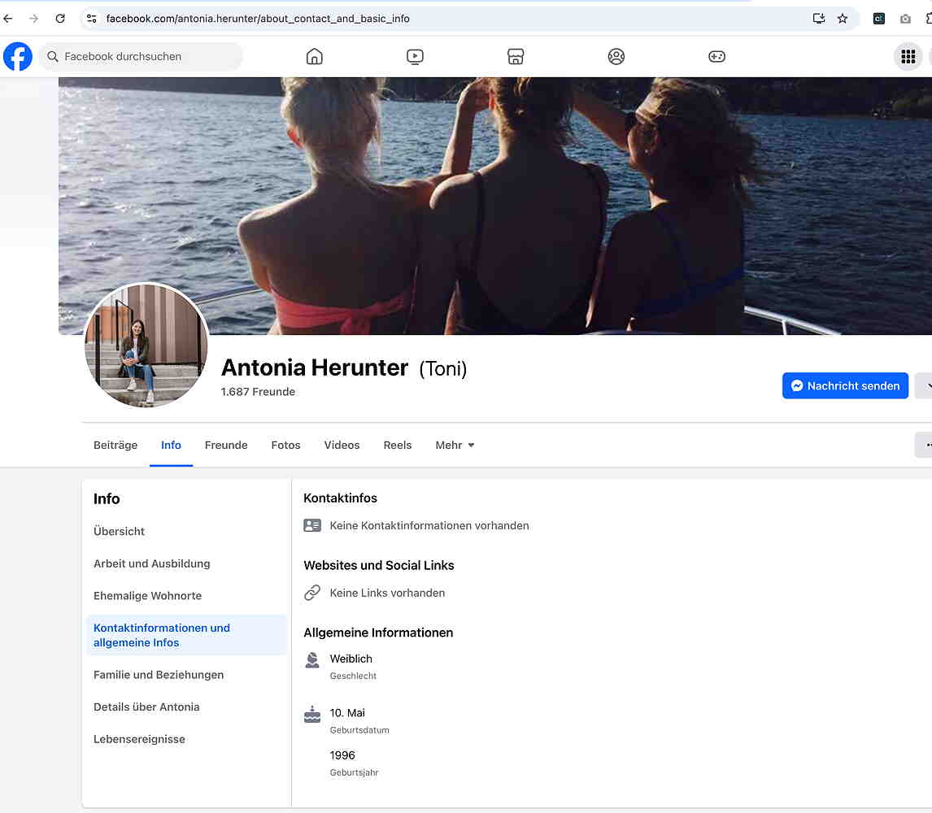Image resolution: width=932 pixels, height=813 pixels.
Task: Click the Weiblich gender value
Action: click(351, 659)
